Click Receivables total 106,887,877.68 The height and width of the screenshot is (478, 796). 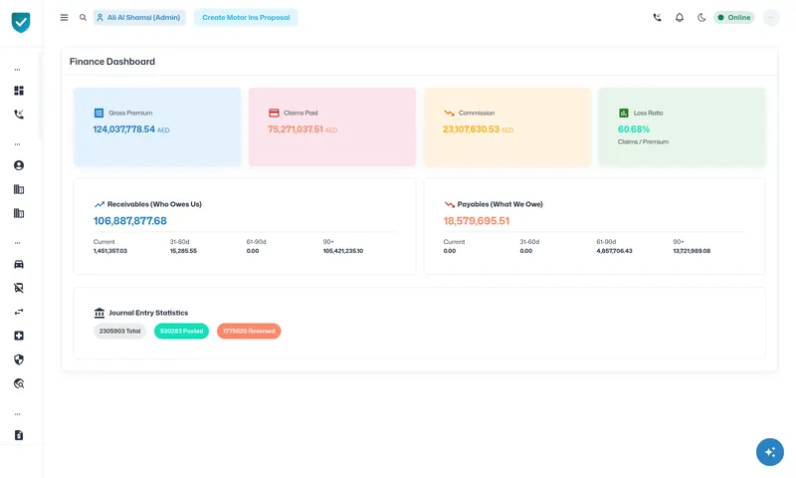coord(130,221)
